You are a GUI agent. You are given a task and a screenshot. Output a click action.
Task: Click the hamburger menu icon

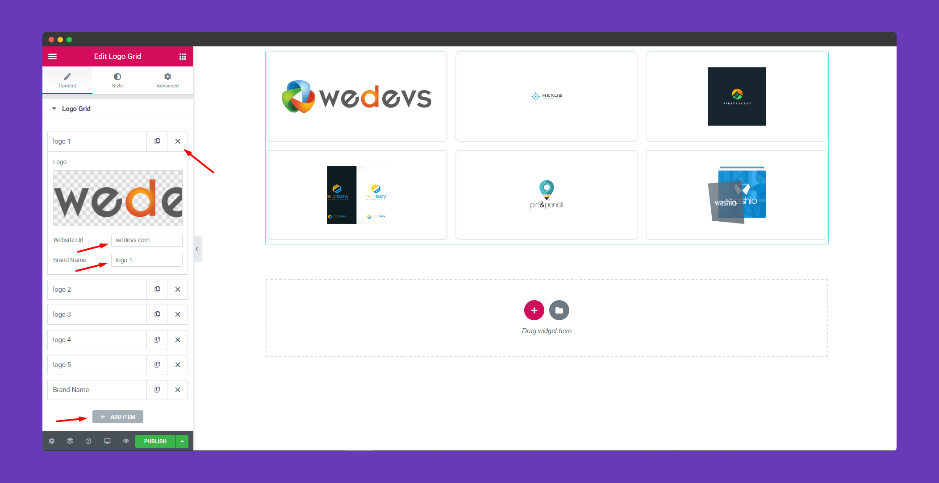coord(54,56)
